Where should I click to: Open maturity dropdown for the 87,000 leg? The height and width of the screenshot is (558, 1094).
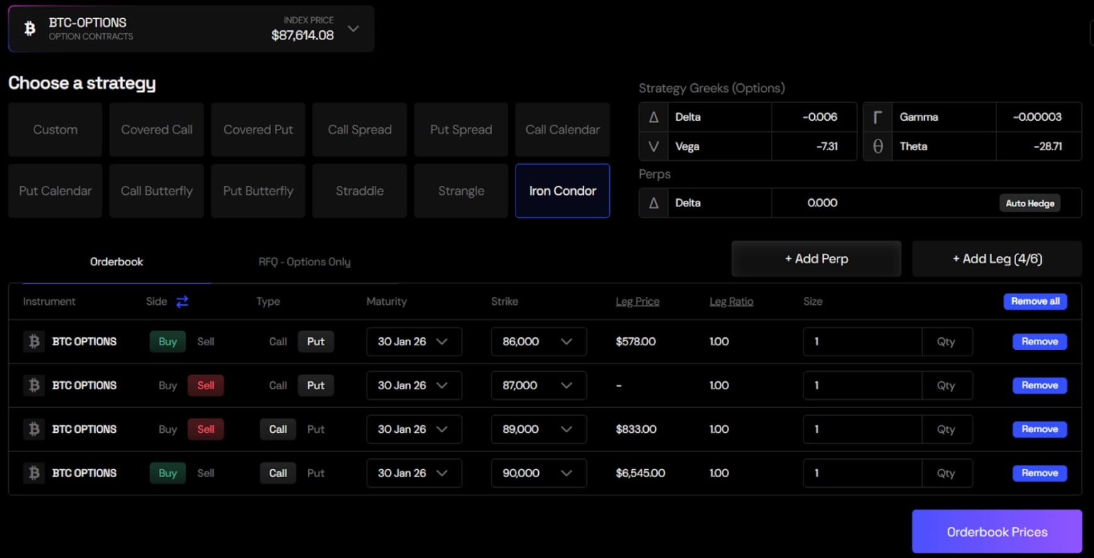(414, 385)
